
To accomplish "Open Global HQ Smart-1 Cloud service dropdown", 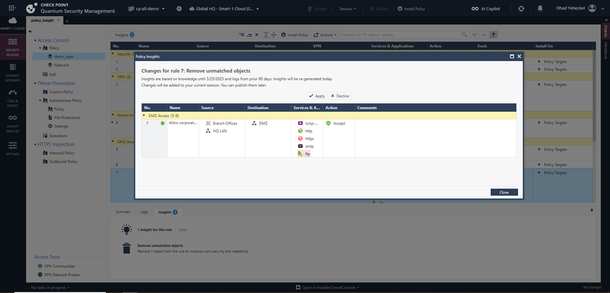I will click(x=223, y=9).
